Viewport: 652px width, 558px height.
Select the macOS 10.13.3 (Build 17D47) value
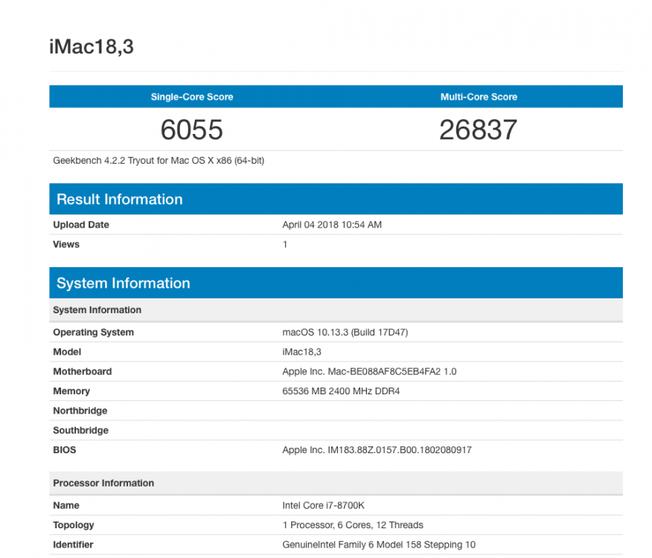click(x=345, y=333)
